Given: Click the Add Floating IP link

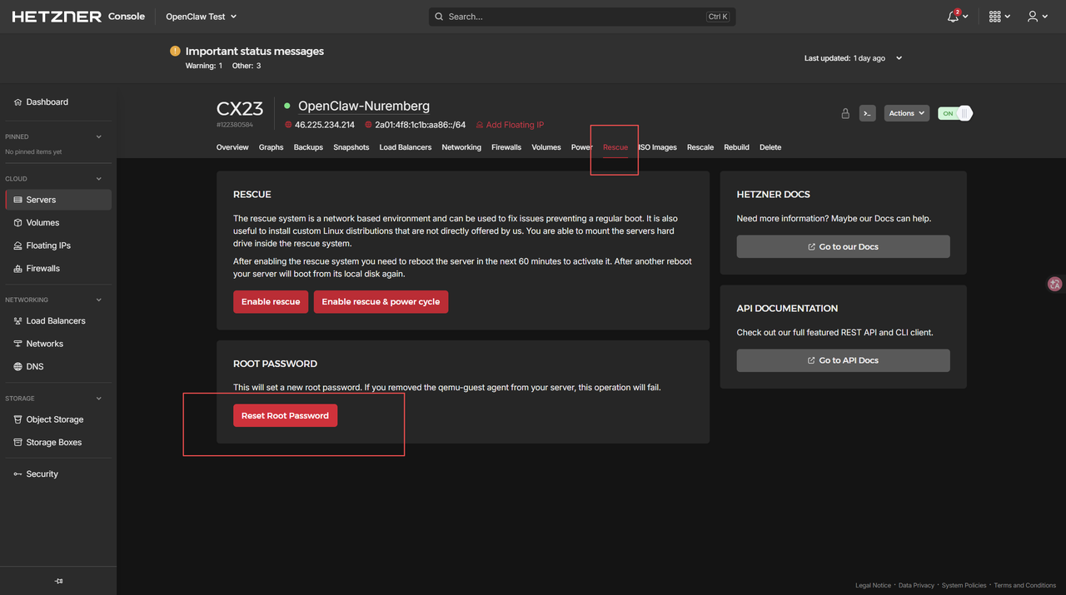Looking at the screenshot, I should tap(510, 125).
